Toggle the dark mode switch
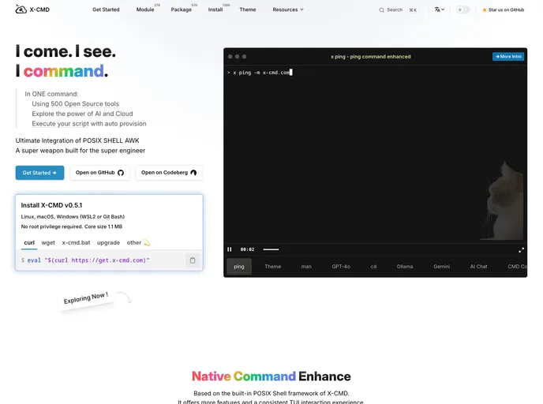This screenshot has width=543, height=404. 462,9
